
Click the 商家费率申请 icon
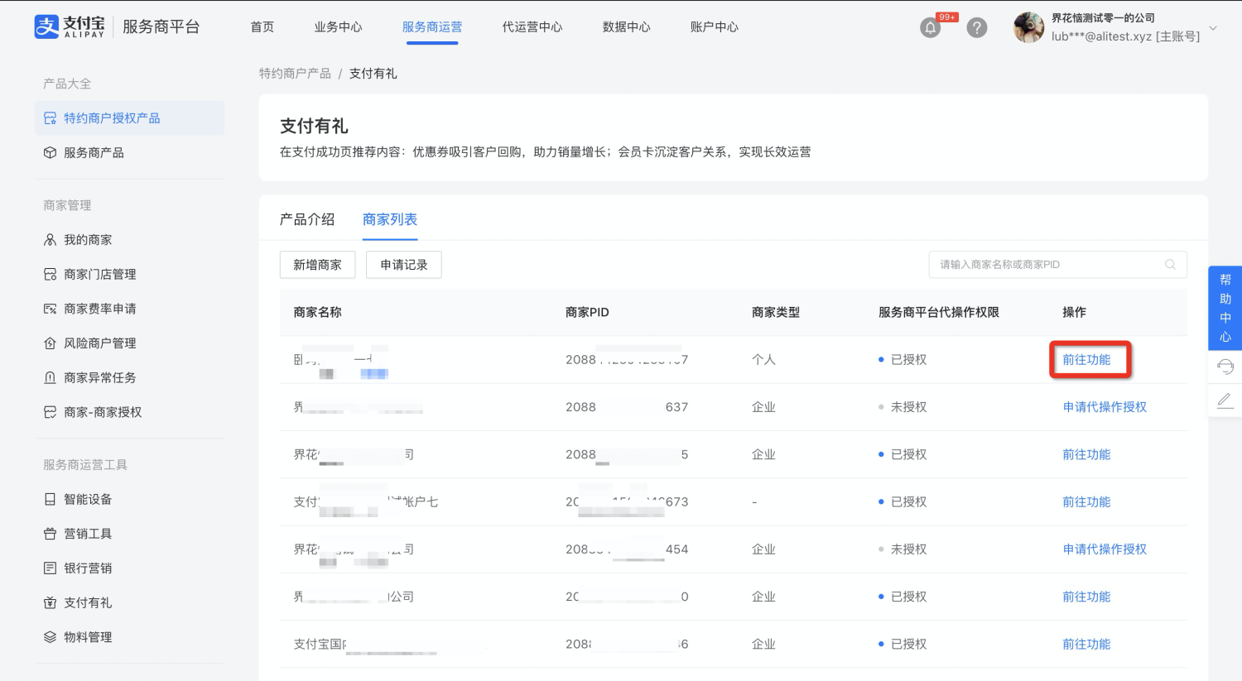(50, 309)
